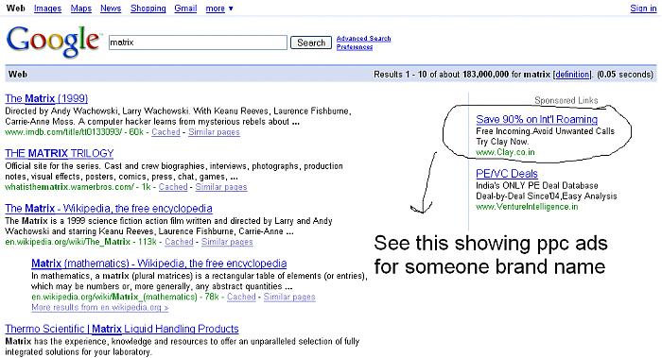Click the Sign in link

click(643, 9)
